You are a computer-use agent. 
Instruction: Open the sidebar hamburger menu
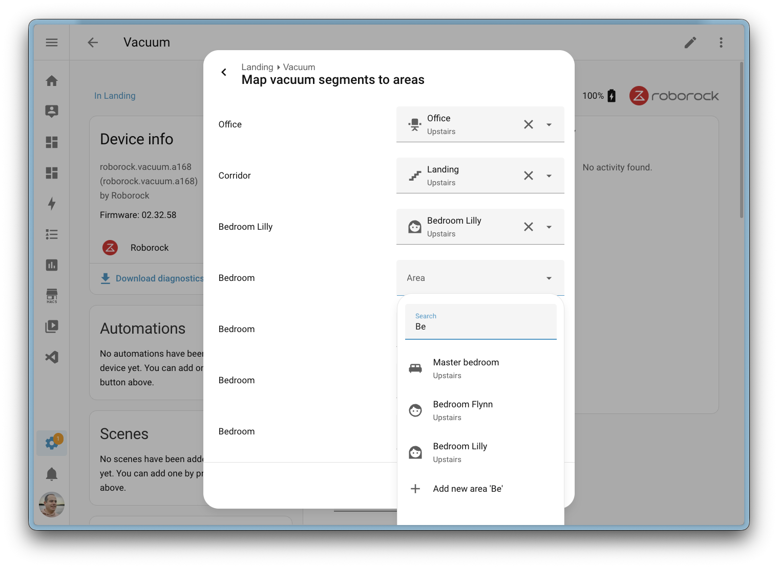click(51, 42)
